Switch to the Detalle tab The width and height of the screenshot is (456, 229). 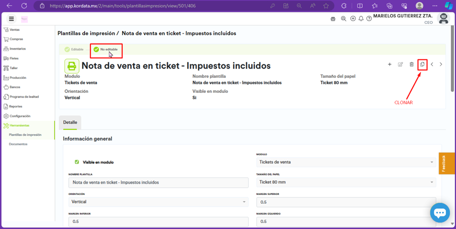coord(70,122)
